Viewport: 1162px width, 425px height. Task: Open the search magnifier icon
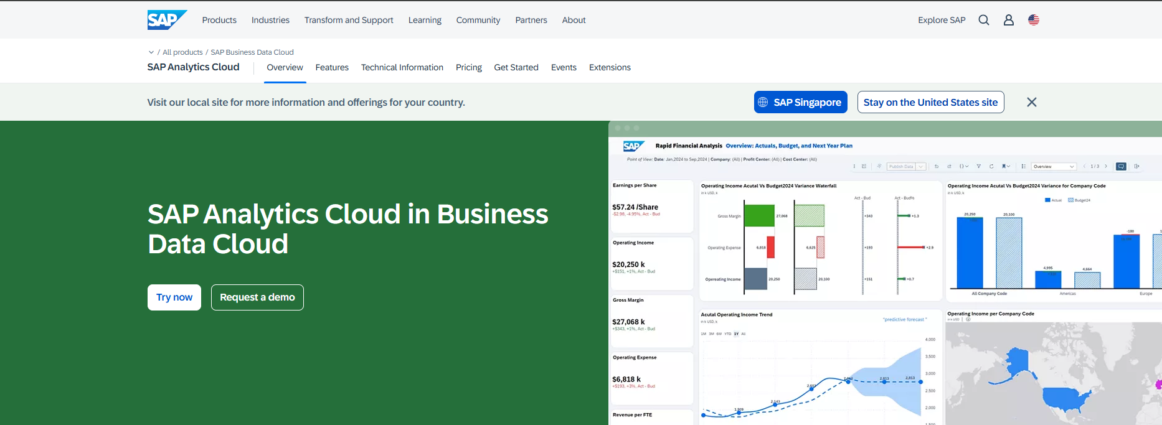984,20
